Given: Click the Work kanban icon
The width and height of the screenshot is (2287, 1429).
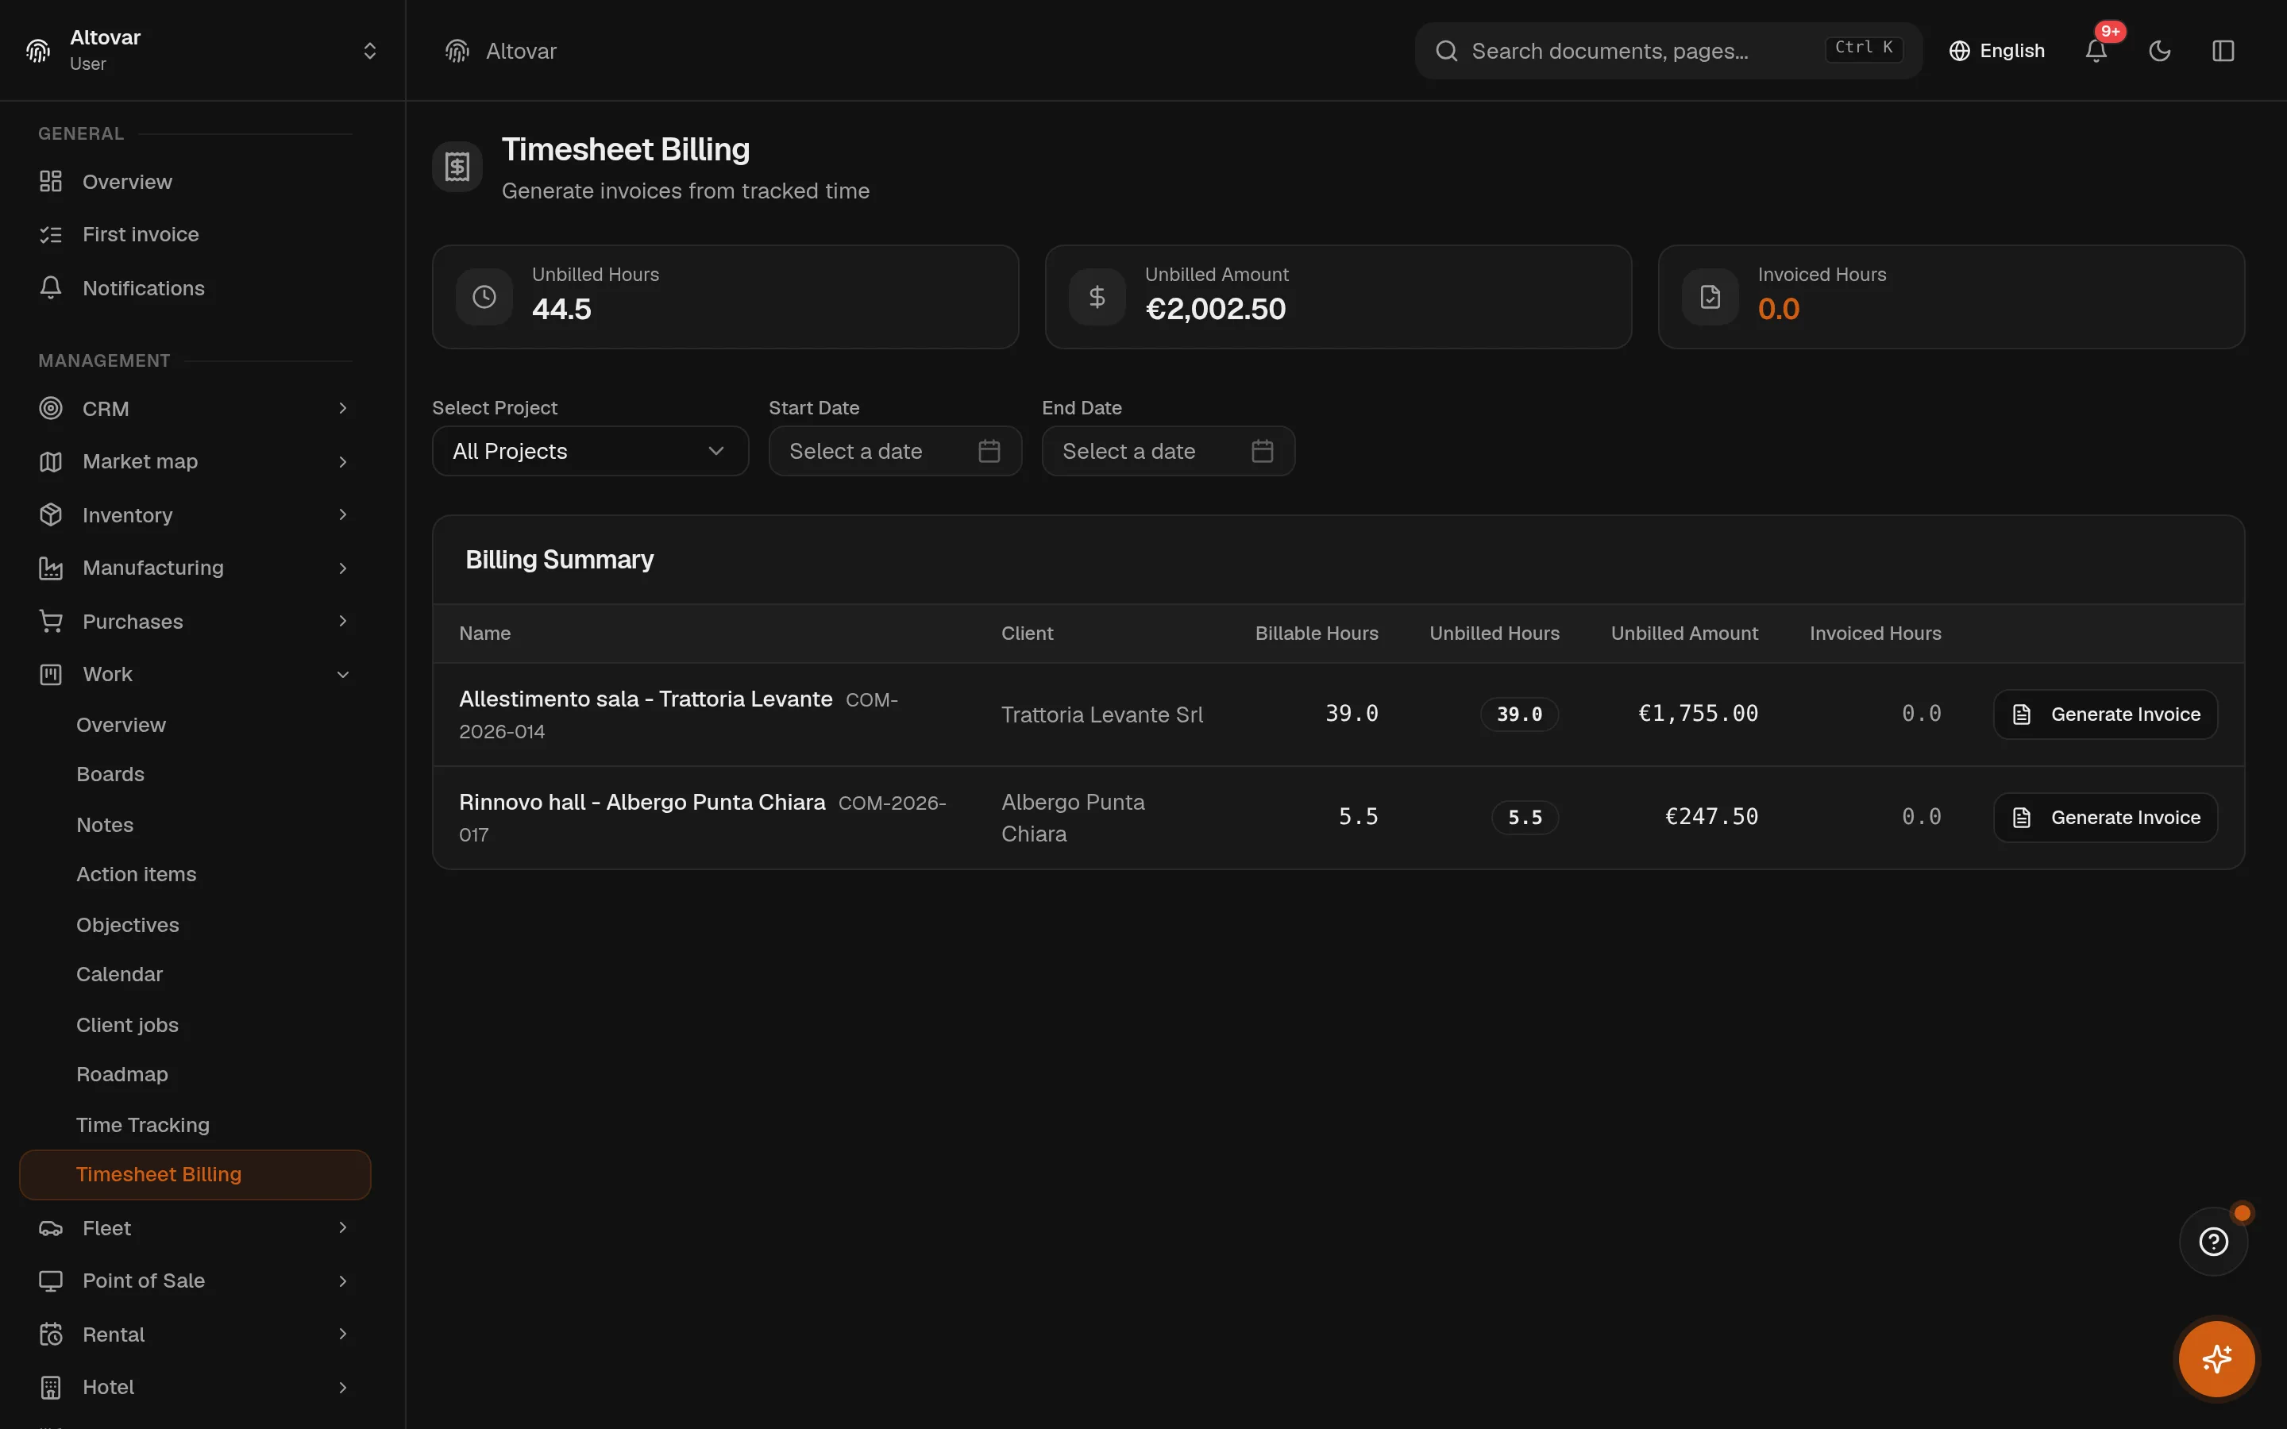Looking at the screenshot, I should pyautogui.click(x=51, y=674).
